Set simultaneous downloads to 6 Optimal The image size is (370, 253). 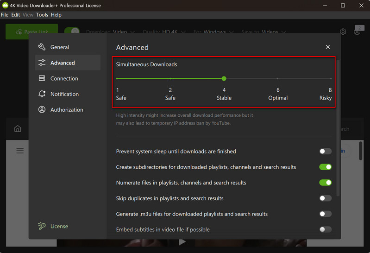277,78
